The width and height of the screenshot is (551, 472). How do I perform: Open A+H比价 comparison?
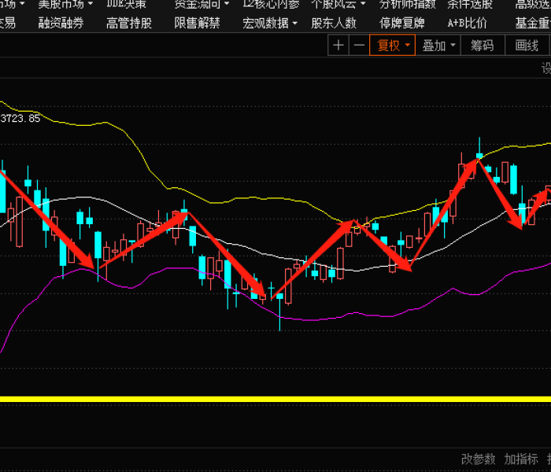pyautogui.click(x=467, y=23)
